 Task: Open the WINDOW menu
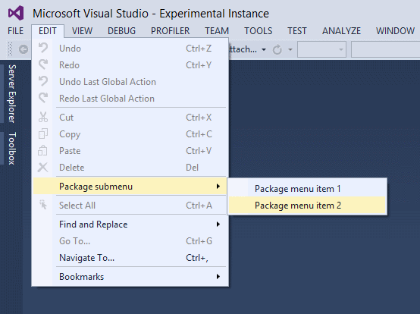(395, 31)
